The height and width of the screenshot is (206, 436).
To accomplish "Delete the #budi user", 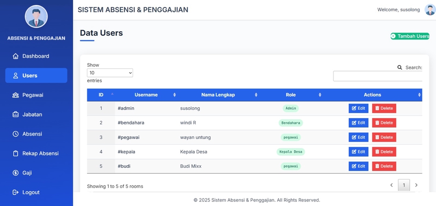I will [x=384, y=167].
